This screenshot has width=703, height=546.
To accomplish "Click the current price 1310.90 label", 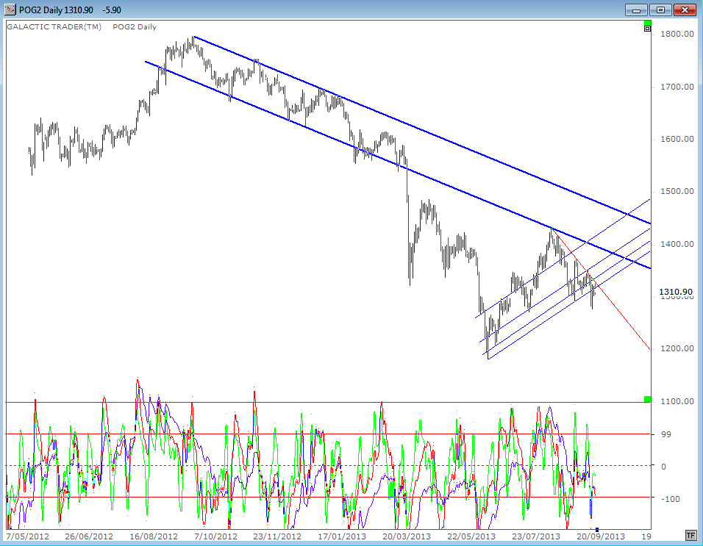I will [x=676, y=292].
